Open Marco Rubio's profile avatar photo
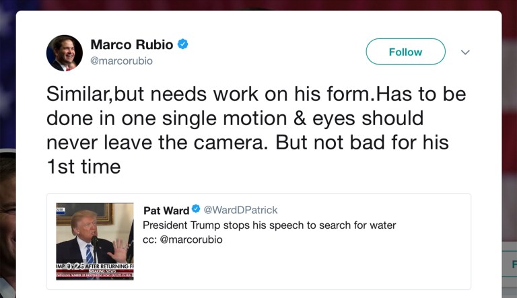 pyautogui.click(x=65, y=53)
